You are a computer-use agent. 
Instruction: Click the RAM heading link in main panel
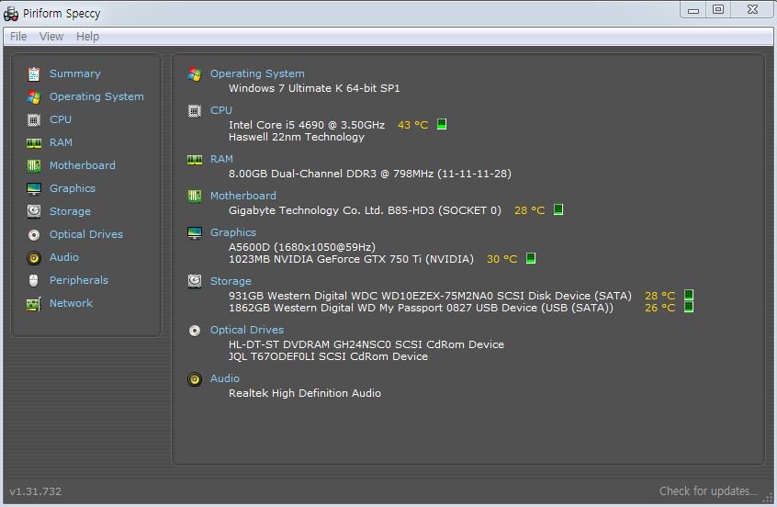221,159
